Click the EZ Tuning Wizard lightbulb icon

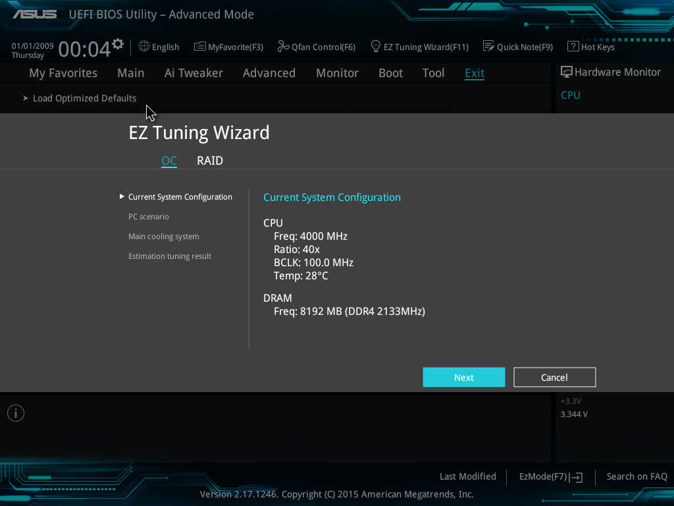pos(375,46)
